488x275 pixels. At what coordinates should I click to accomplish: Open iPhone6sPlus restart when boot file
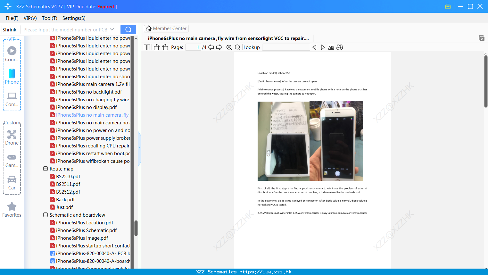90,153
